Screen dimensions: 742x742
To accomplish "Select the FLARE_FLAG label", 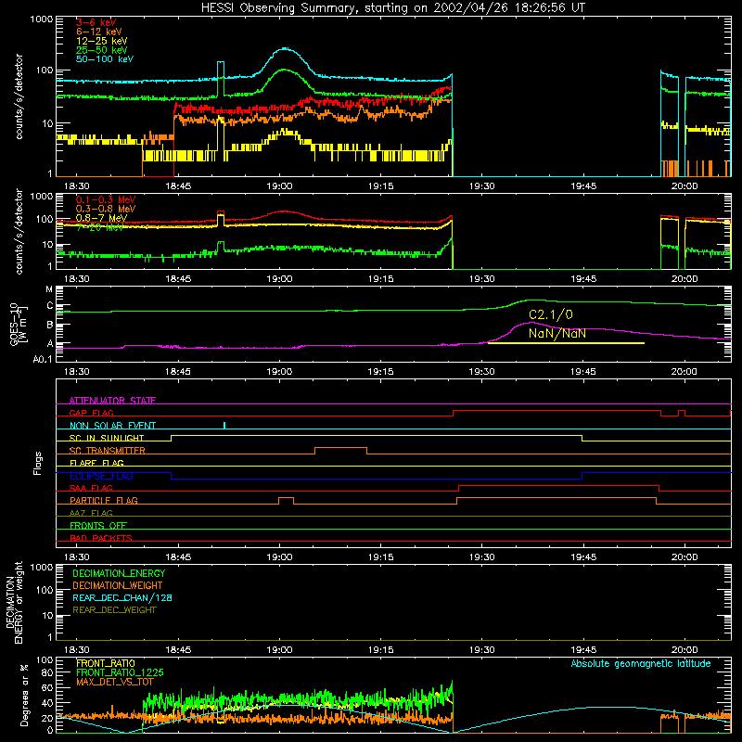I will (x=96, y=463).
